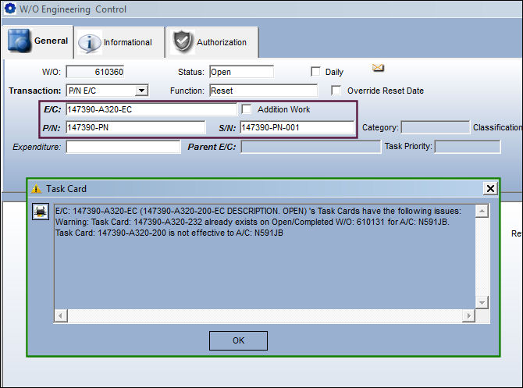This screenshot has height=388, width=523.
Task: Click the line 'Task Card: 147390-A320-200 is not effective'
Action: pyautogui.click(x=169, y=233)
